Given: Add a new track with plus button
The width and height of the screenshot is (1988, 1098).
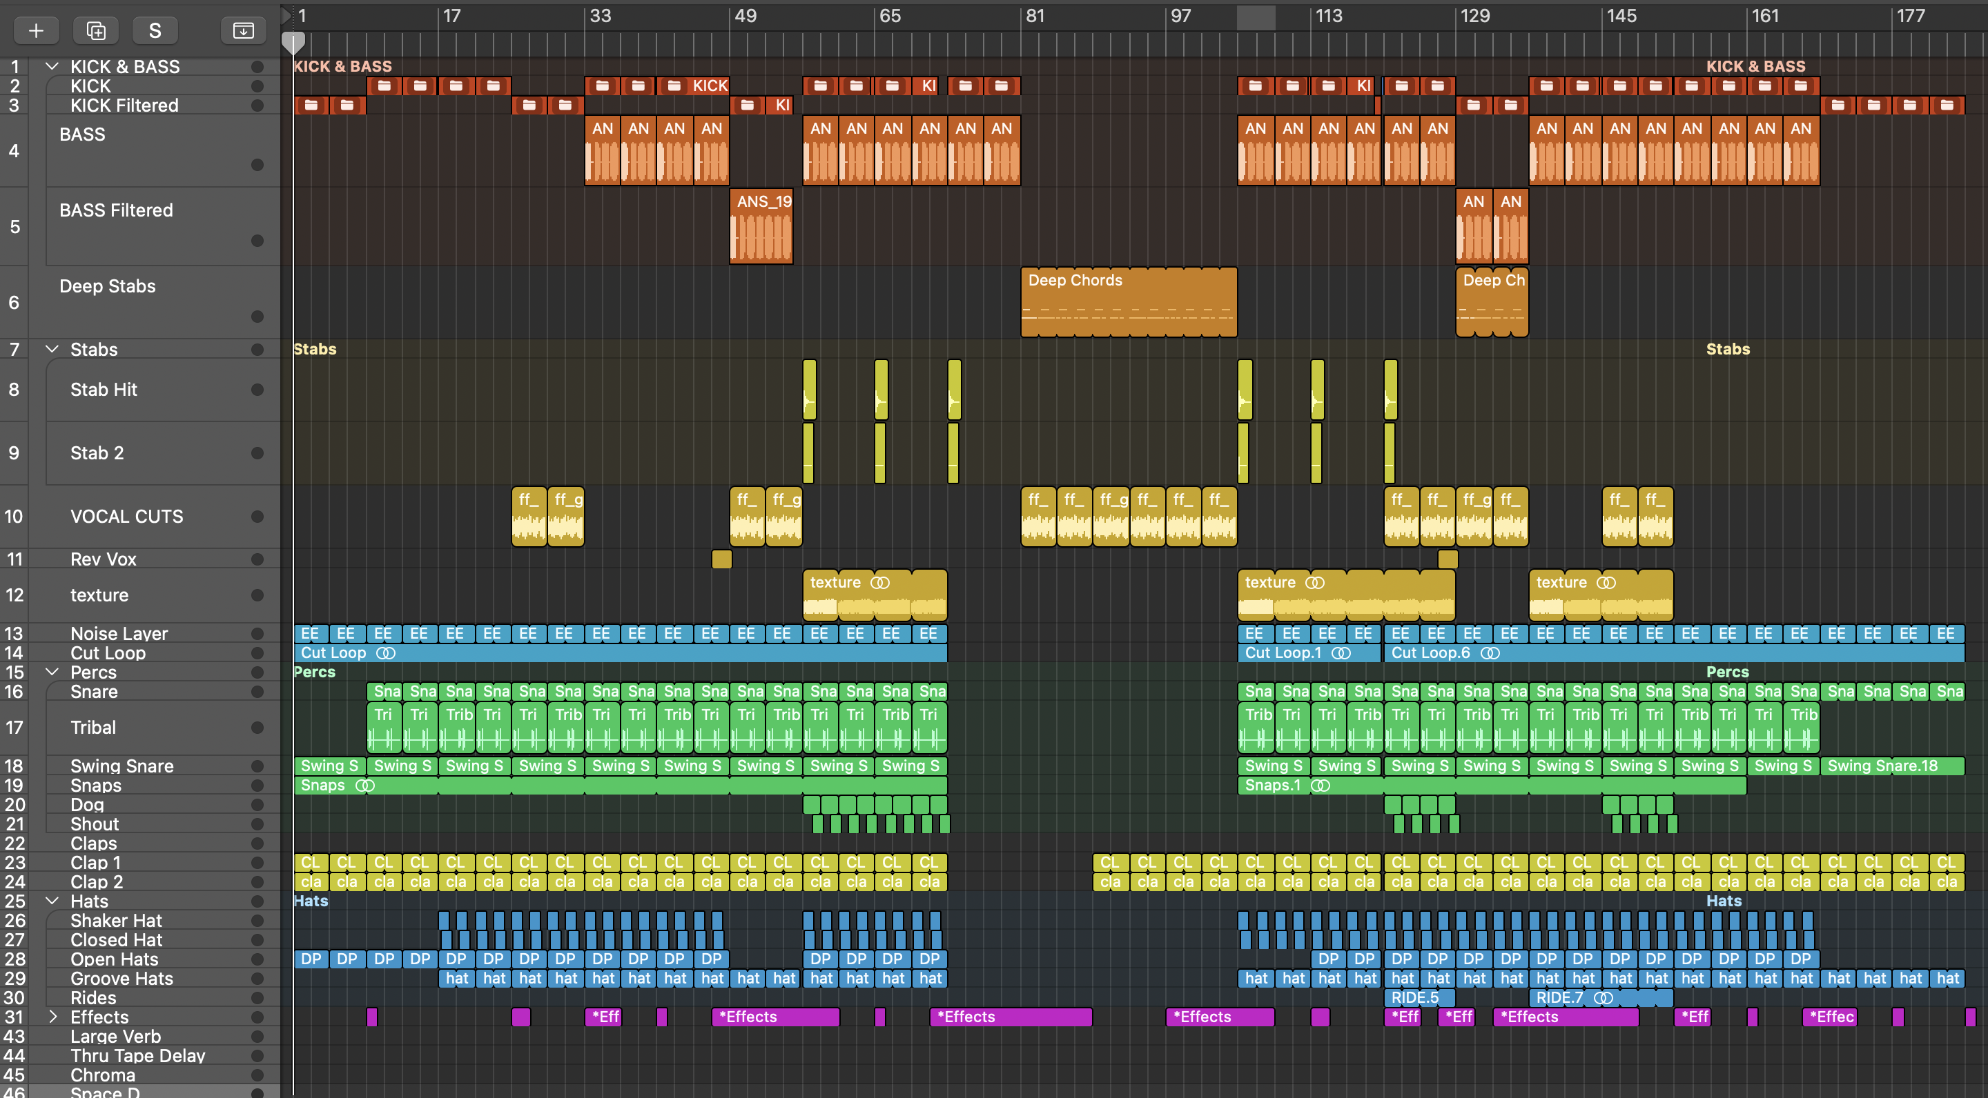Looking at the screenshot, I should coord(35,30).
